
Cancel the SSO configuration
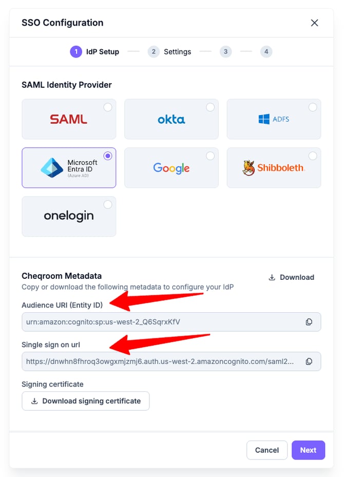[x=266, y=450]
